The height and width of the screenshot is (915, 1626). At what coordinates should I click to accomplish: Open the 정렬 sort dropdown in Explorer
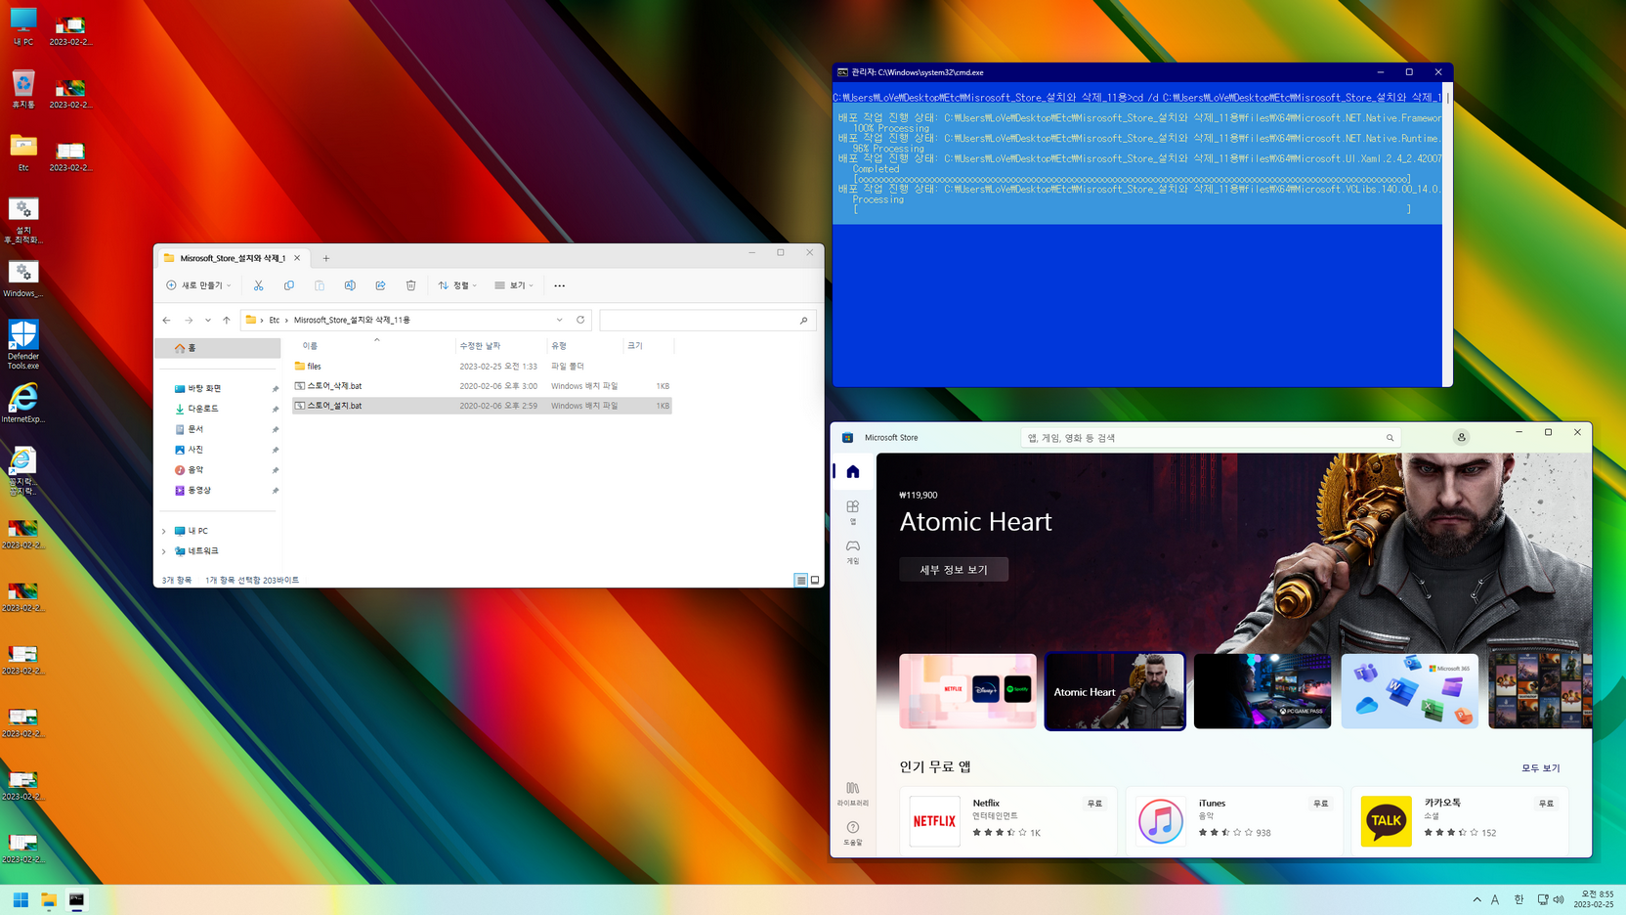click(457, 285)
